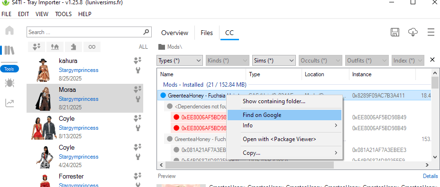Screen dimensions: 440x187
Task: Click the save floppy disk icon
Action: (395, 32)
